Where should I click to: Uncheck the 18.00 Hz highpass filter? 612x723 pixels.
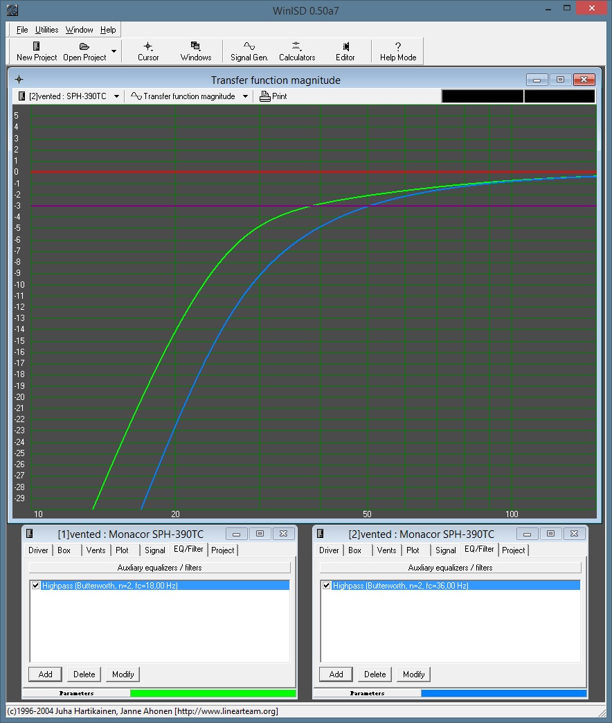[36, 586]
